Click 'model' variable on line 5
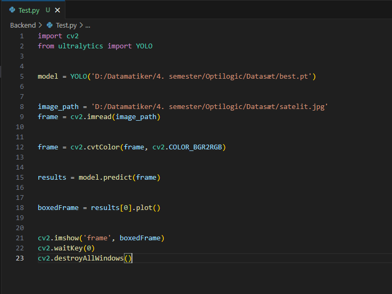Image resolution: width=392 pixels, height=294 pixels. [x=48, y=77]
